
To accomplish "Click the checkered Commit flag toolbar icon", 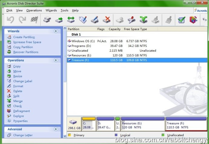I will click(x=34, y=20).
